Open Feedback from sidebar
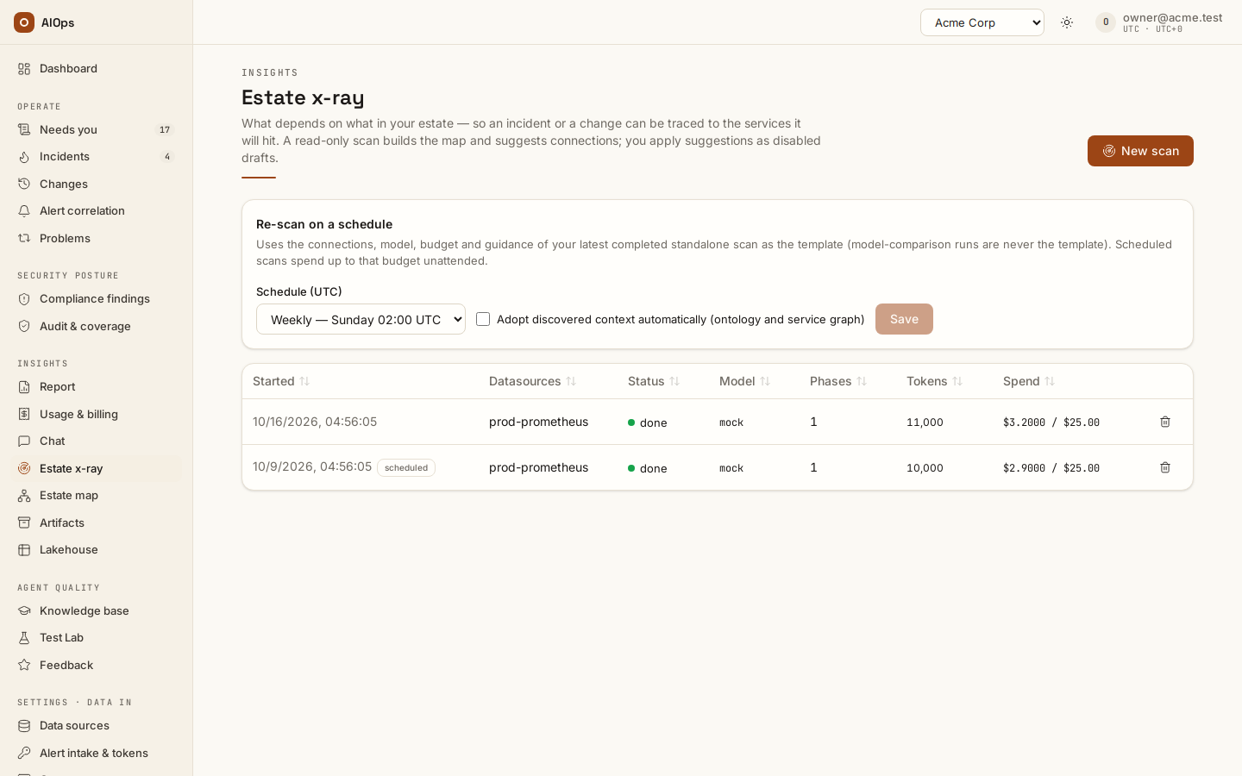 click(x=96, y=665)
